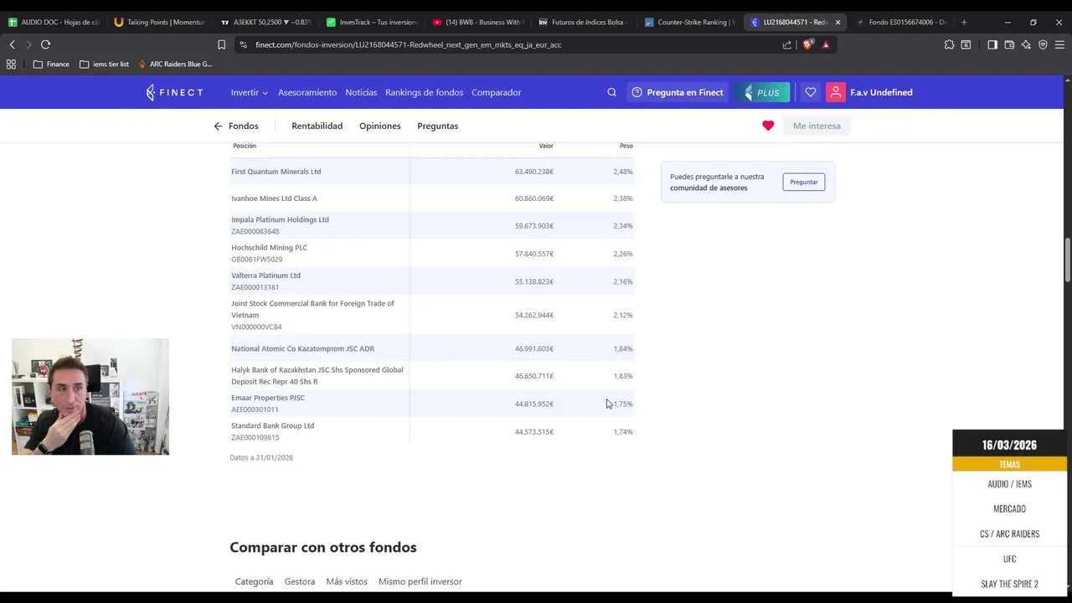Click the Preguntar button
The height and width of the screenshot is (603, 1072).
pyautogui.click(x=803, y=182)
